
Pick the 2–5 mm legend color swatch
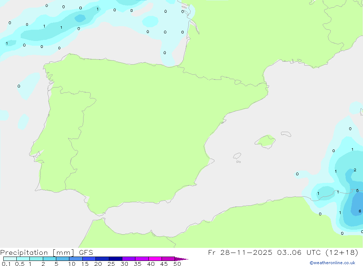[49, 259]
